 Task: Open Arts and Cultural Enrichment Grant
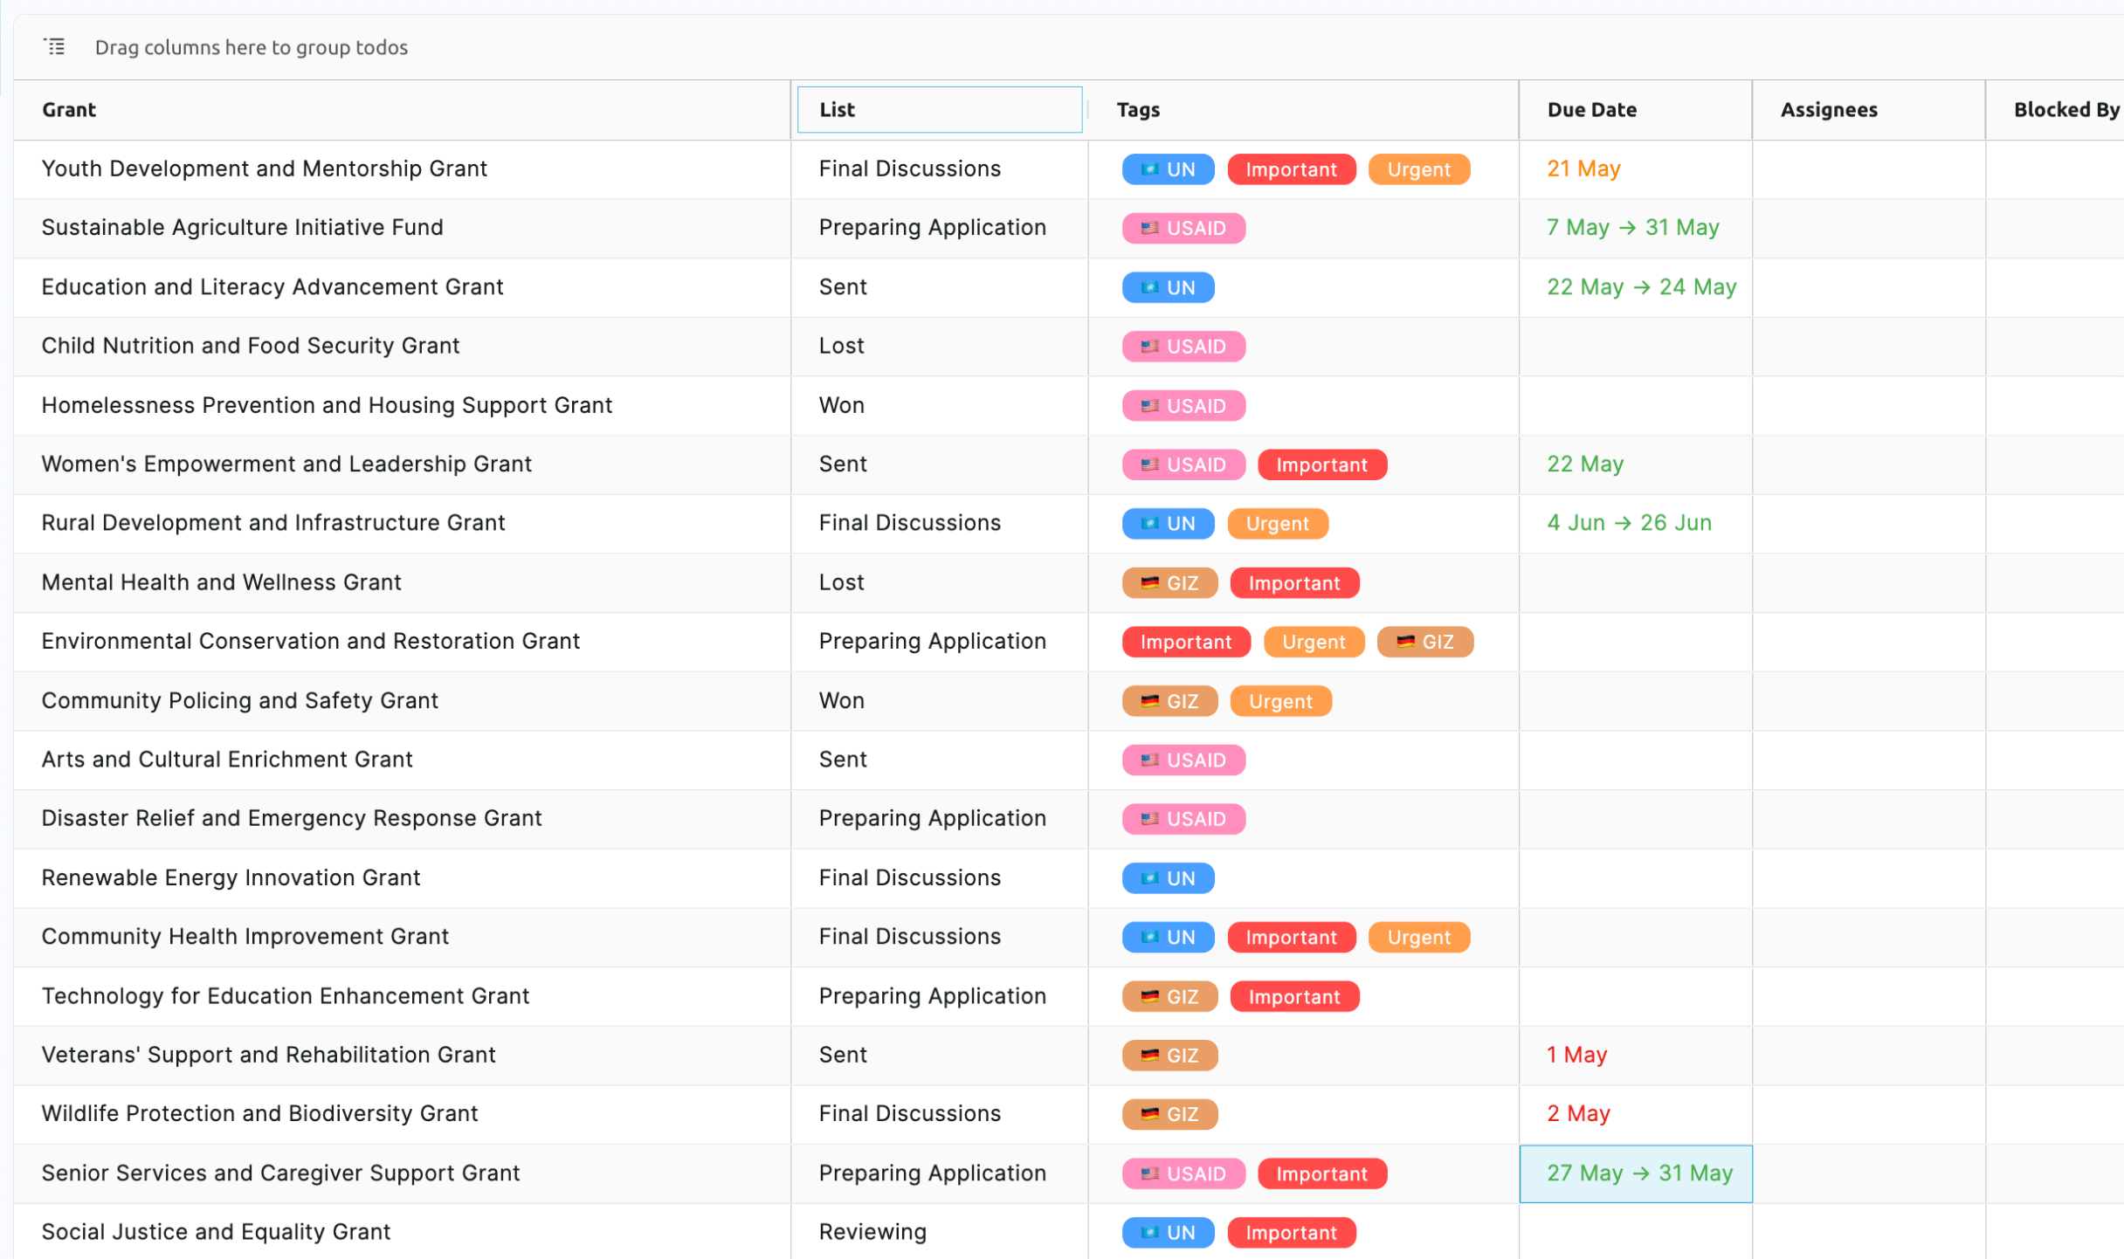(x=227, y=760)
